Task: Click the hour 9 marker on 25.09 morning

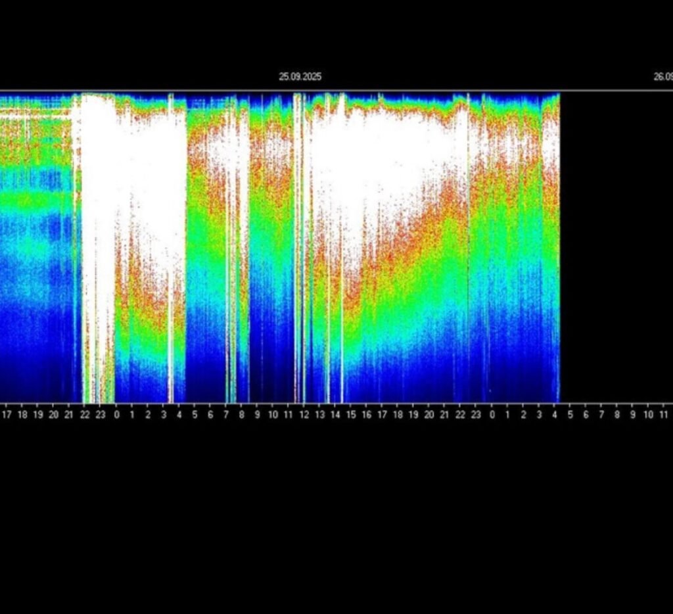Action: point(258,415)
